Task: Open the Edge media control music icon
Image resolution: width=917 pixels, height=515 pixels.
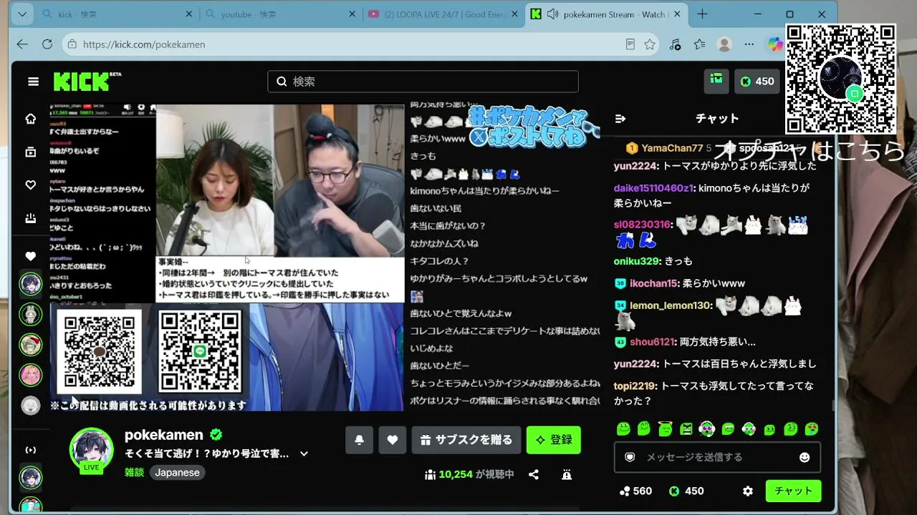Action: click(x=675, y=44)
